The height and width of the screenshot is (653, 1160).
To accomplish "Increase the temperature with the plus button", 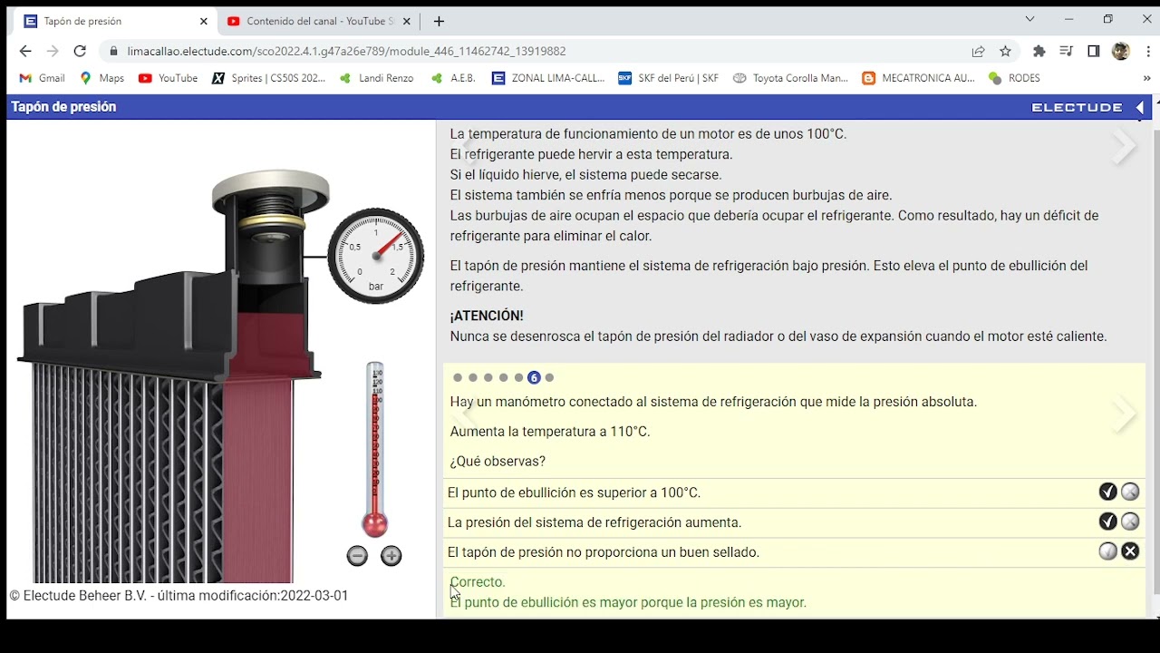I will point(391,556).
